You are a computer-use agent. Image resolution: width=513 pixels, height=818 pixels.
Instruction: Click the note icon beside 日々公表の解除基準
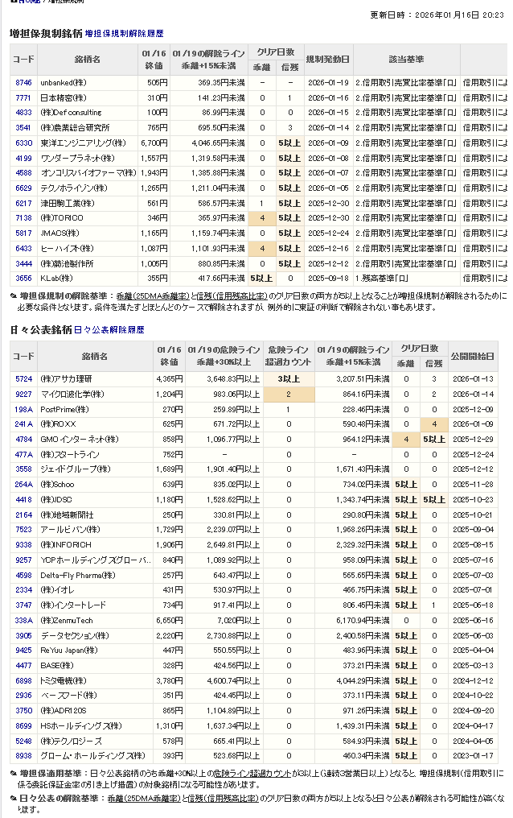click(14, 798)
